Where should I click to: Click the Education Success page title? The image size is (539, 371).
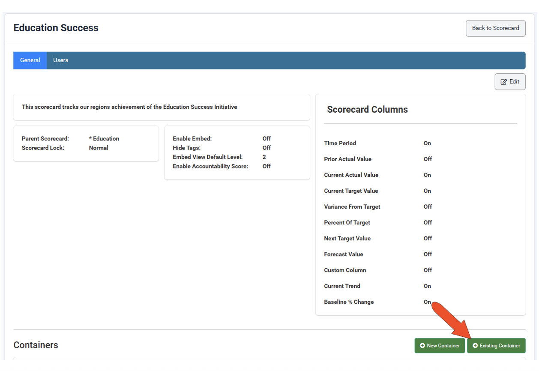pos(56,28)
